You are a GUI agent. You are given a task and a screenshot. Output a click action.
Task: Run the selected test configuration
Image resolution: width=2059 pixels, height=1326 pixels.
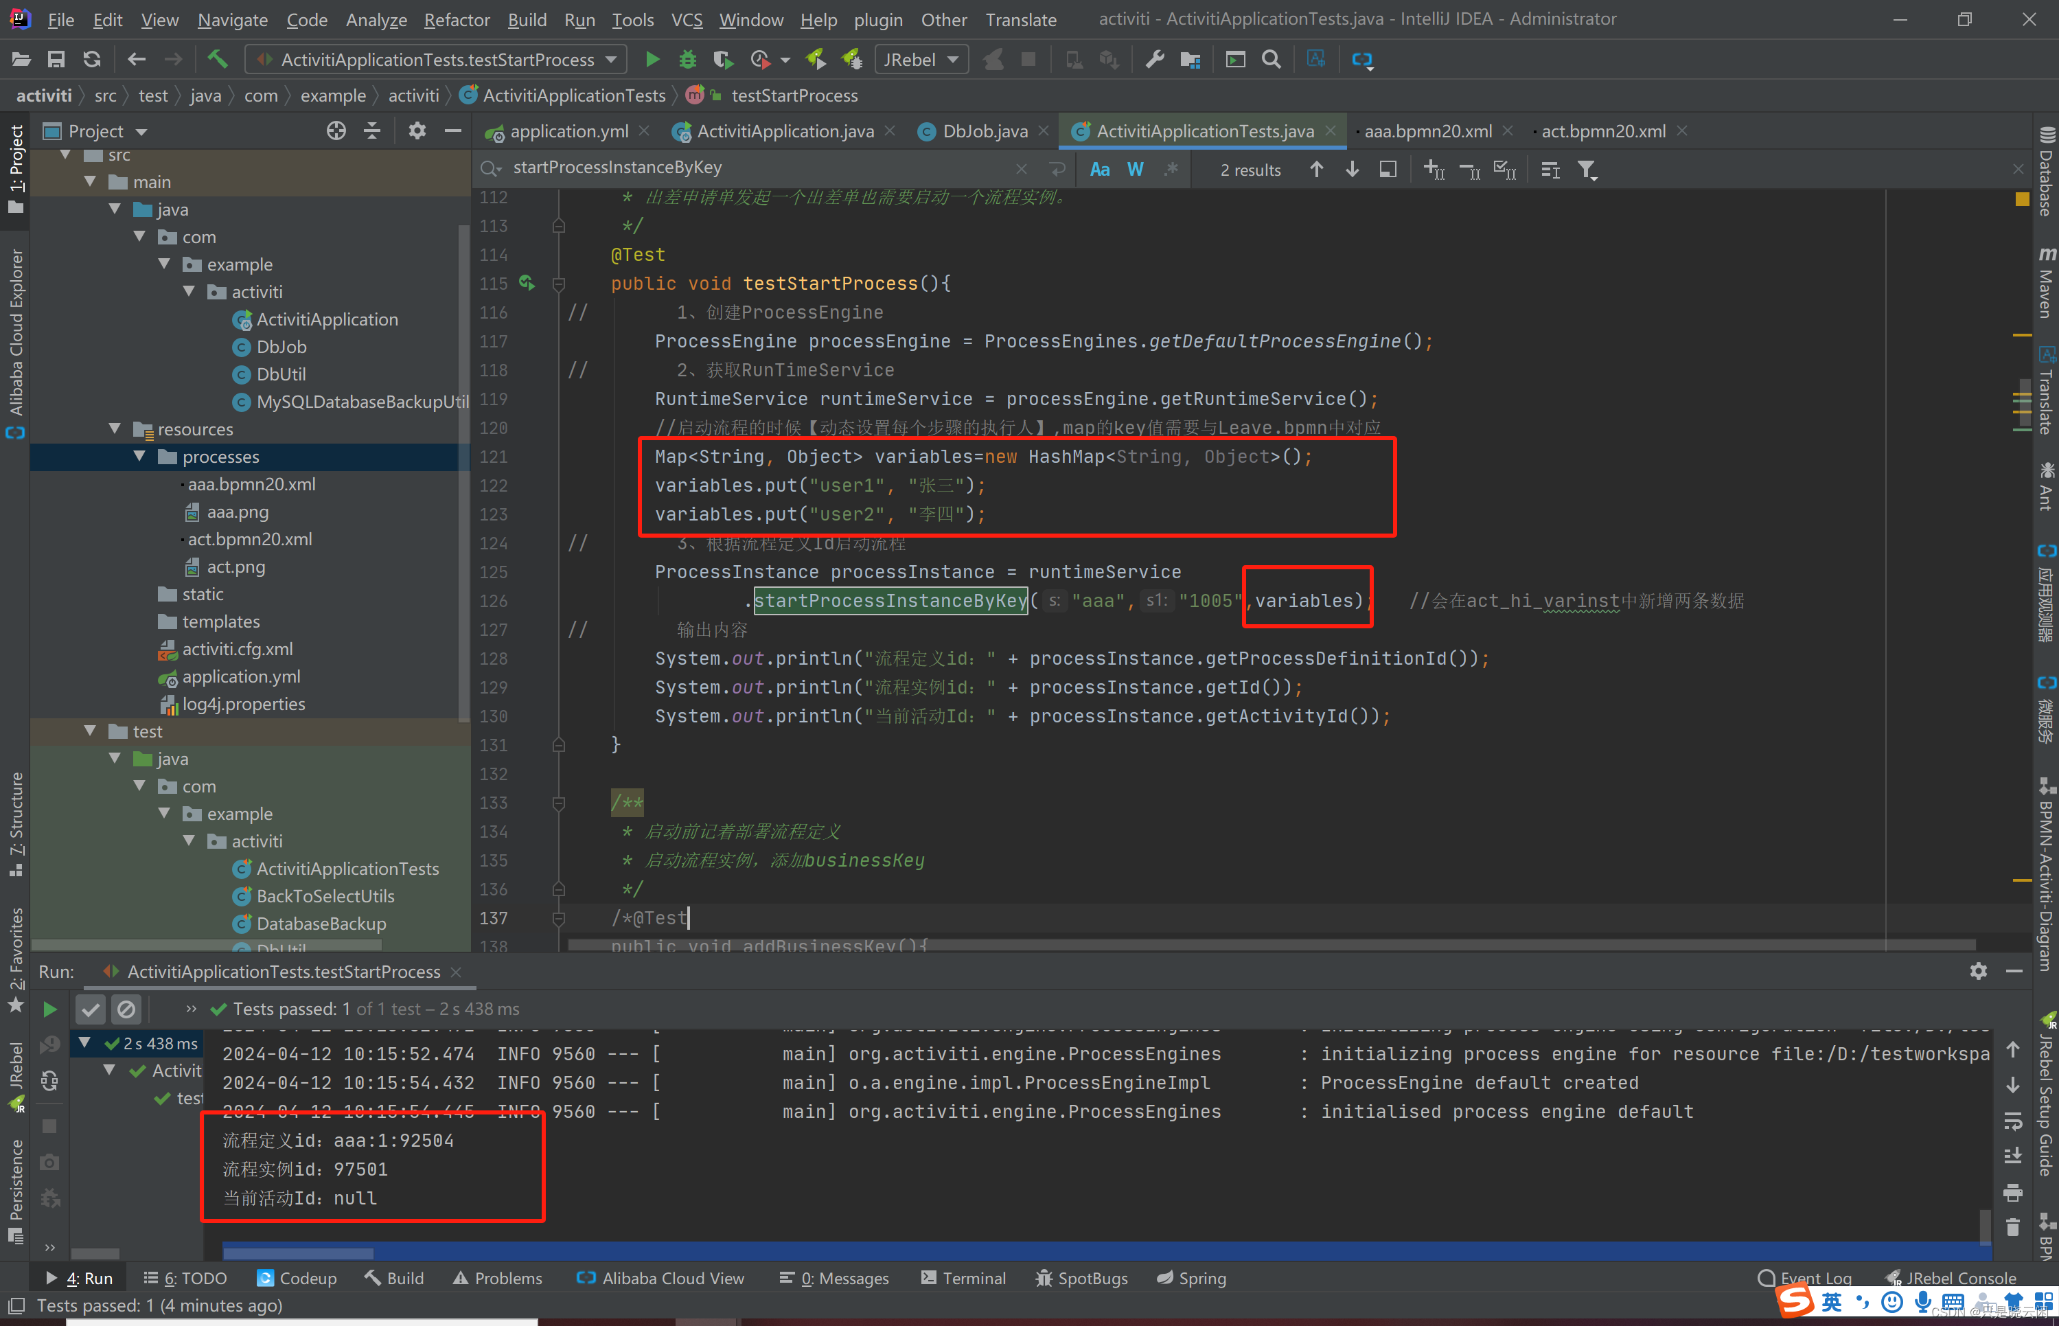pos(652,60)
